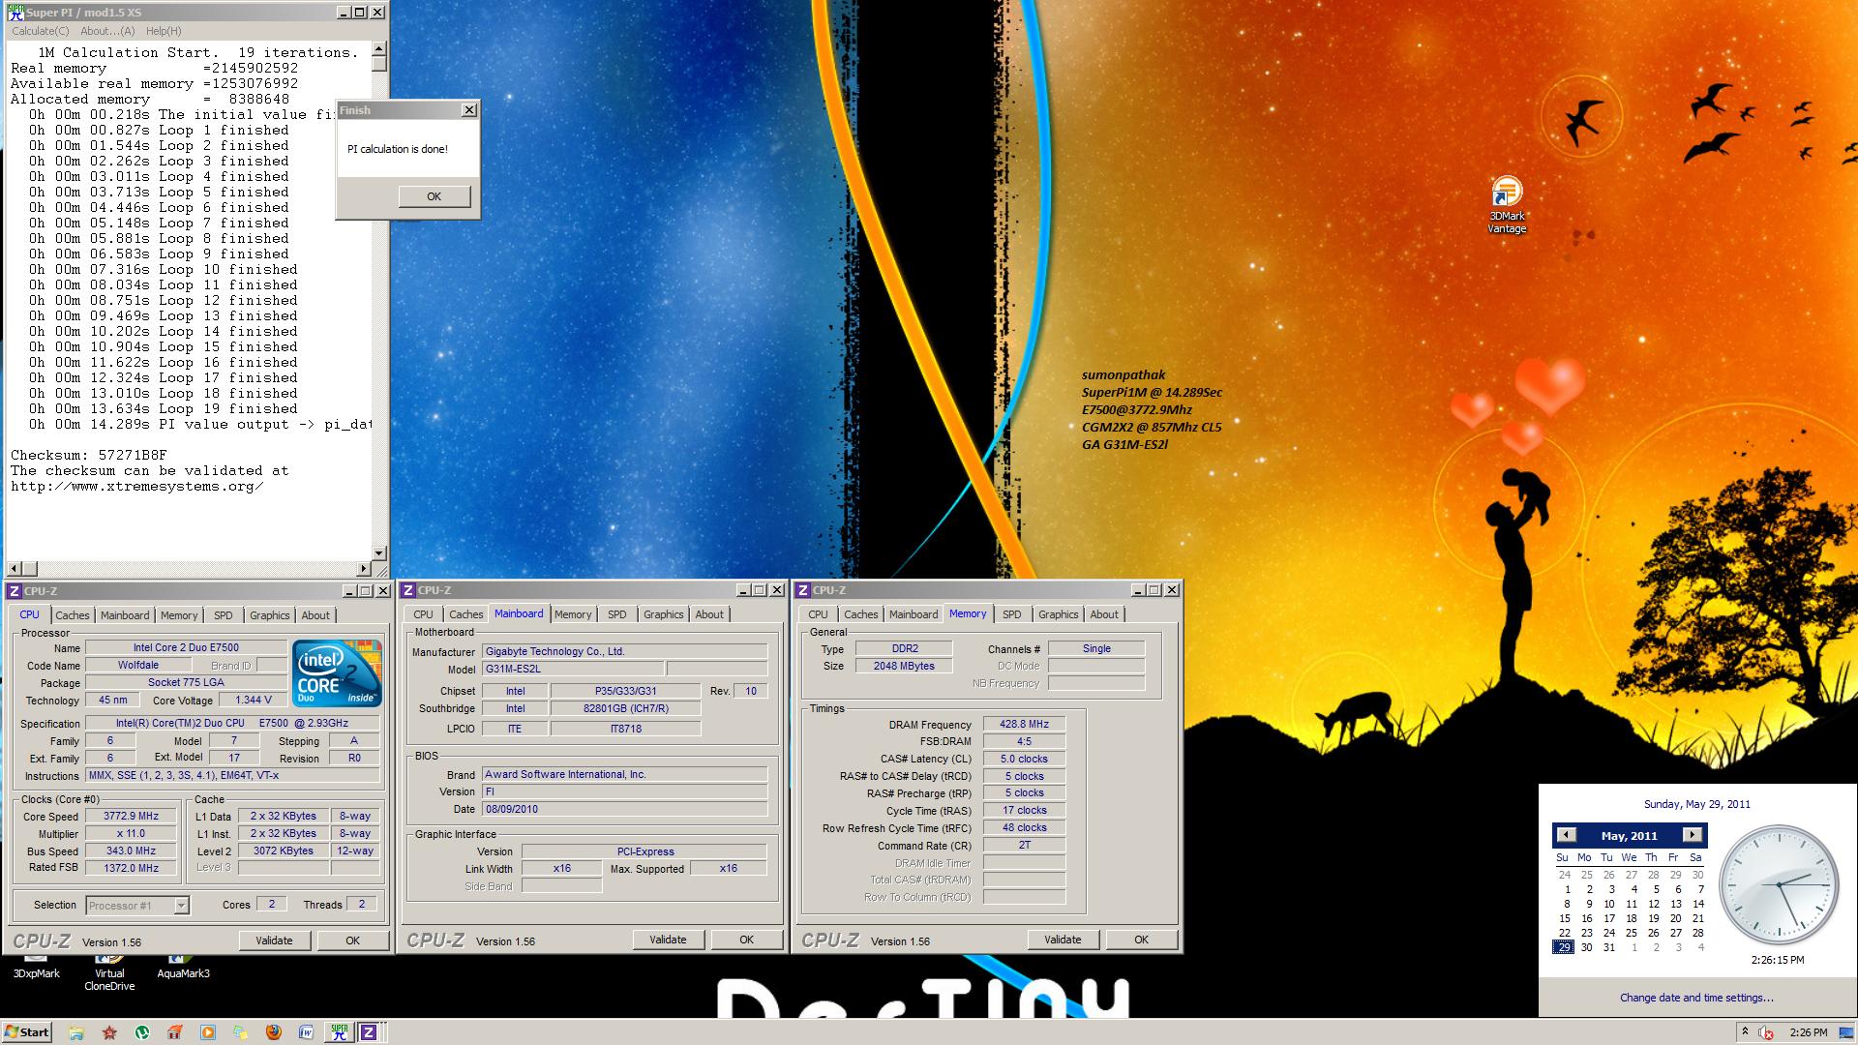Click the DRAM Frequency value 428.8 MHz
This screenshot has width=1858, height=1045.
pyautogui.click(x=1024, y=724)
